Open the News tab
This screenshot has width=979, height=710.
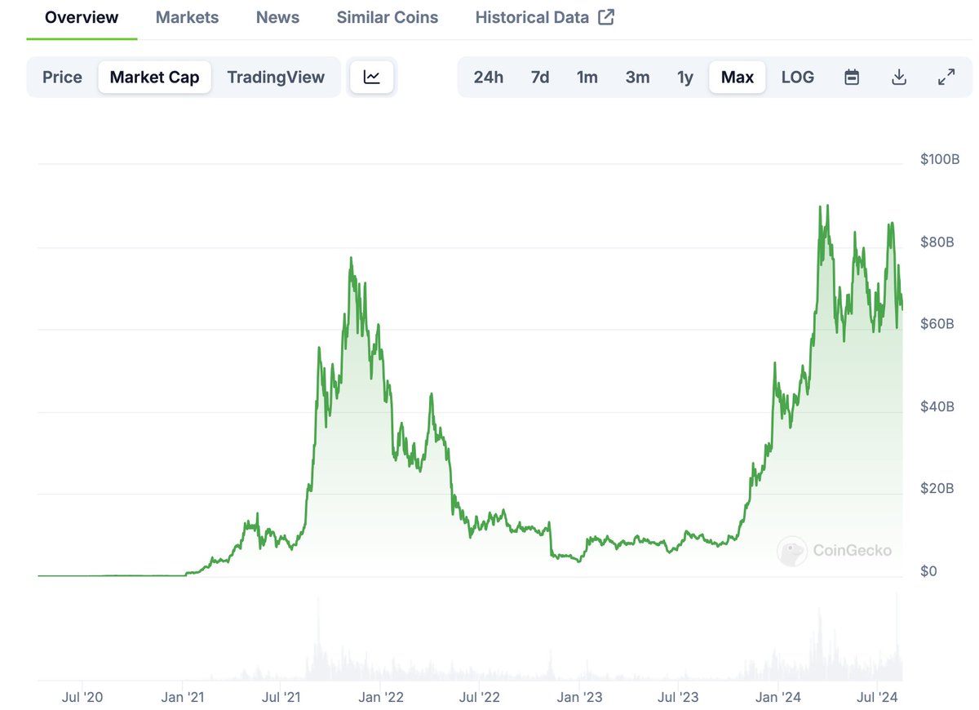(x=277, y=17)
